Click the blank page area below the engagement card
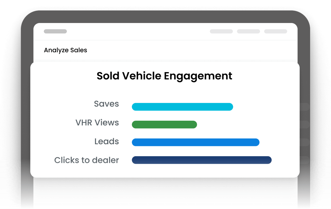 coord(165,193)
